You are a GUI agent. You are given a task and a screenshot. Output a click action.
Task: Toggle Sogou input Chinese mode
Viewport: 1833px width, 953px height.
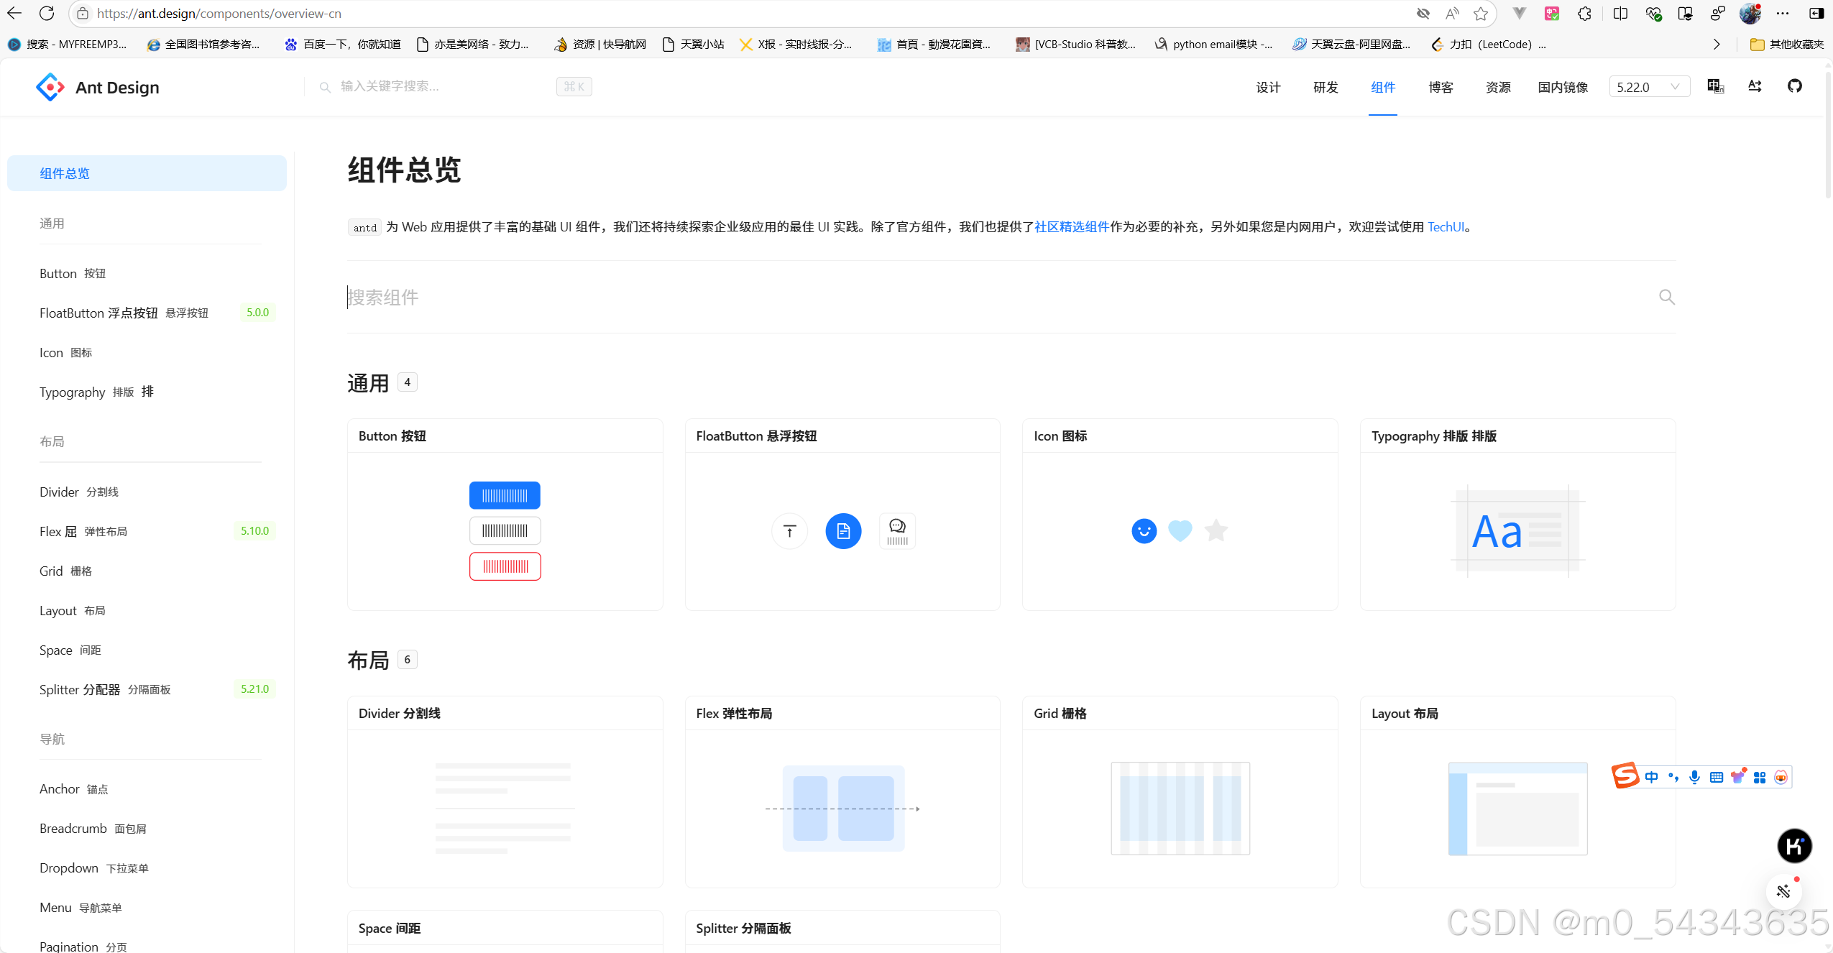coord(1651,777)
